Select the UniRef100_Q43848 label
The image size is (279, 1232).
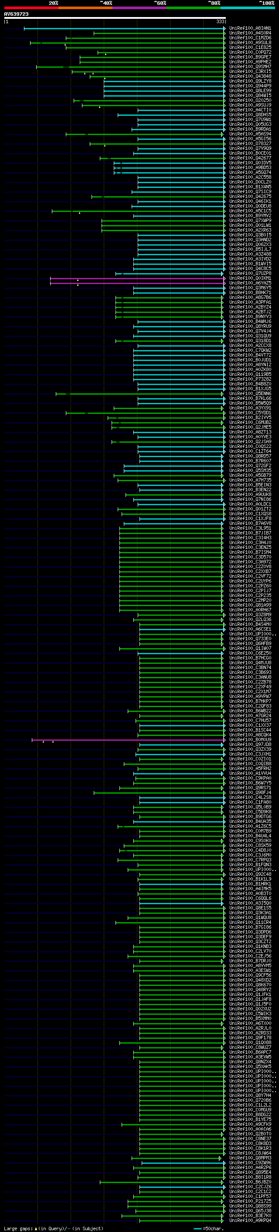pyautogui.click(x=250, y=76)
